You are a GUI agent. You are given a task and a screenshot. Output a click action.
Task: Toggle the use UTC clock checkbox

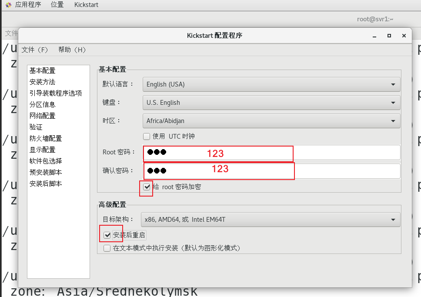pyautogui.click(x=147, y=137)
